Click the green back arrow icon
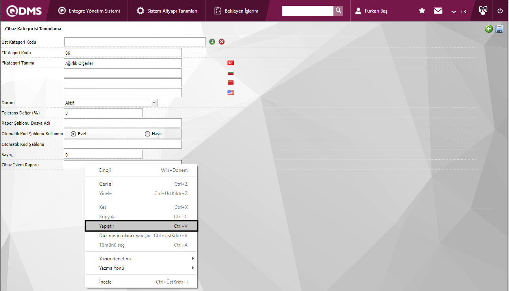Image resolution: width=509 pixels, height=291 pixels. [x=489, y=29]
